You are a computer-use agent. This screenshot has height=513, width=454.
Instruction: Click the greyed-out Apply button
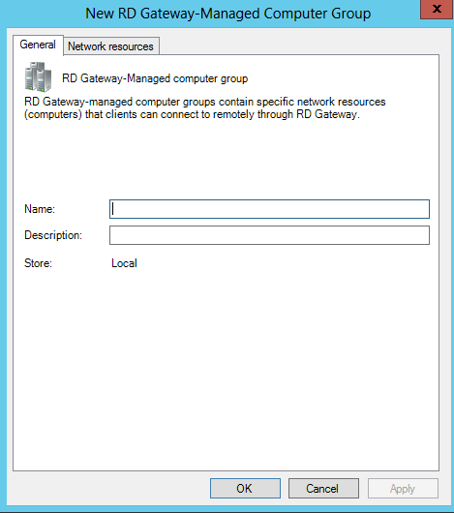[403, 489]
